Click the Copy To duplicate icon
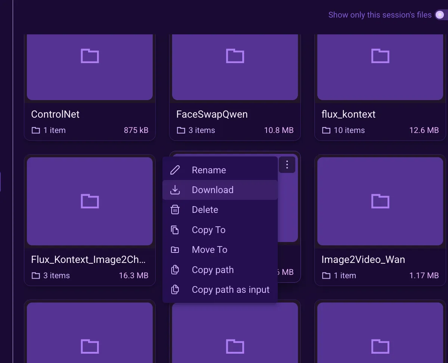Viewport: 448px width, 363px height. point(175,230)
